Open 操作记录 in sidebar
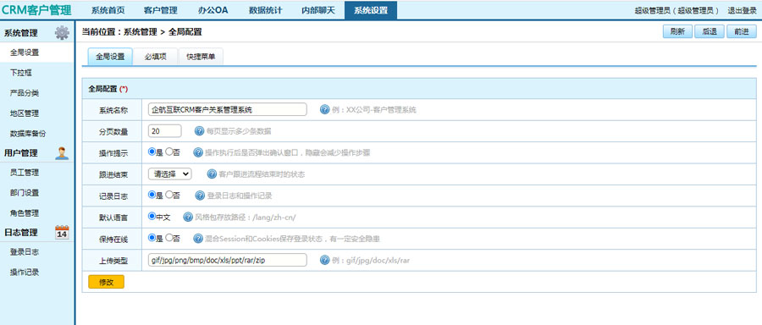762x325 pixels. (x=25, y=272)
